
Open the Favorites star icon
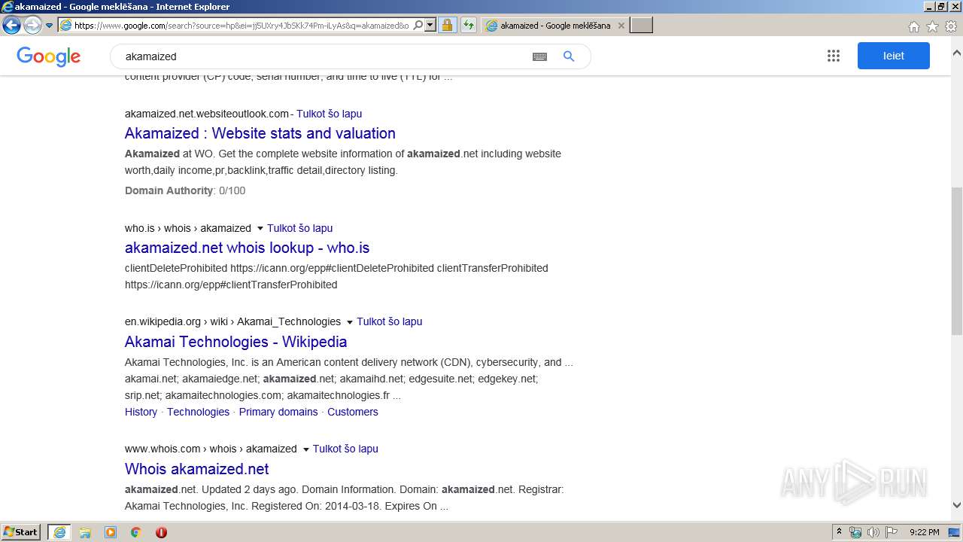[932, 26]
